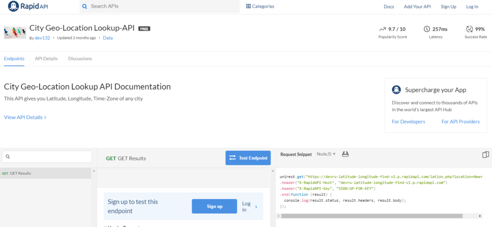Open Add Your API menu item
The height and width of the screenshot is (227, 492).
pos(418,7)
